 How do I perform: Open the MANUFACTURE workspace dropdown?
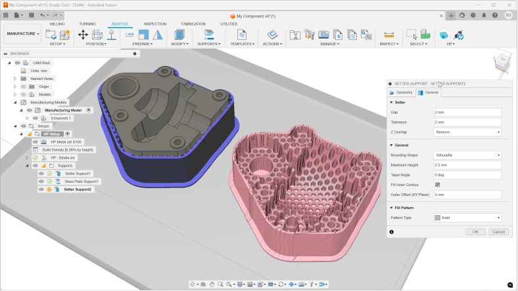pyautogui.click(x=23, y=33)
